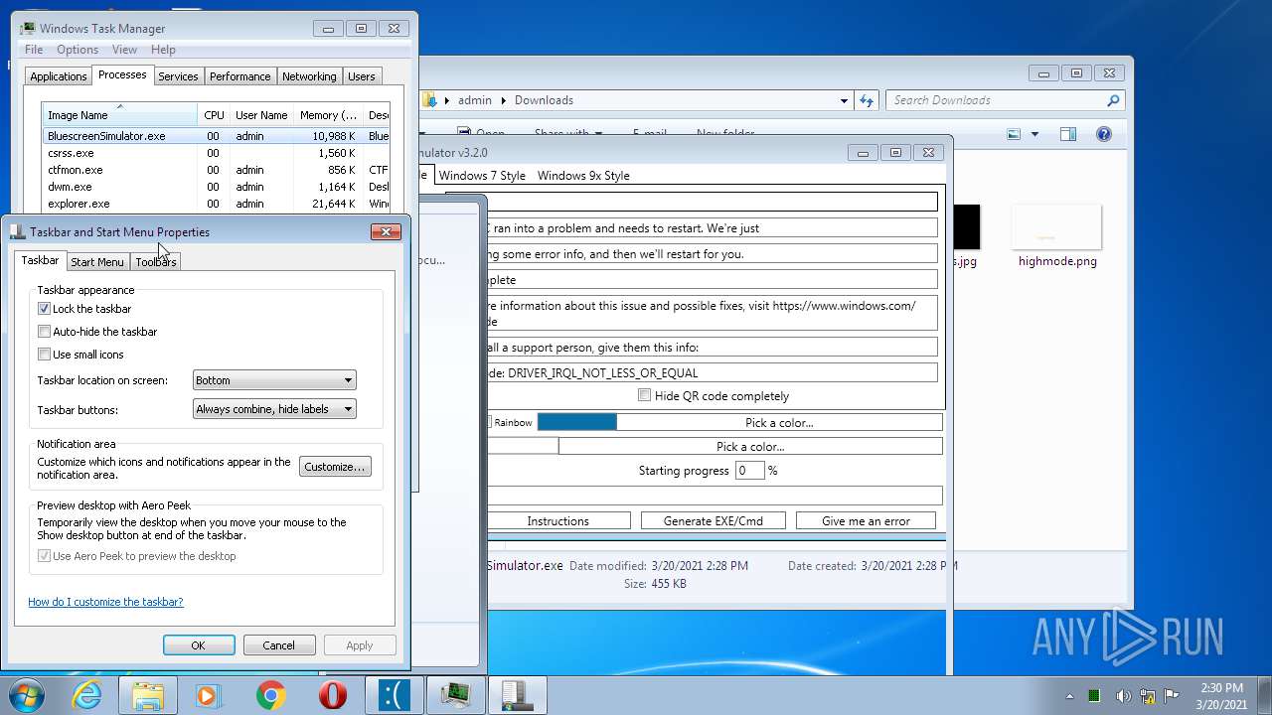Pick a color next to blue swatch
This screenshot has height=715, width=1272.
[x=779, y=422]
